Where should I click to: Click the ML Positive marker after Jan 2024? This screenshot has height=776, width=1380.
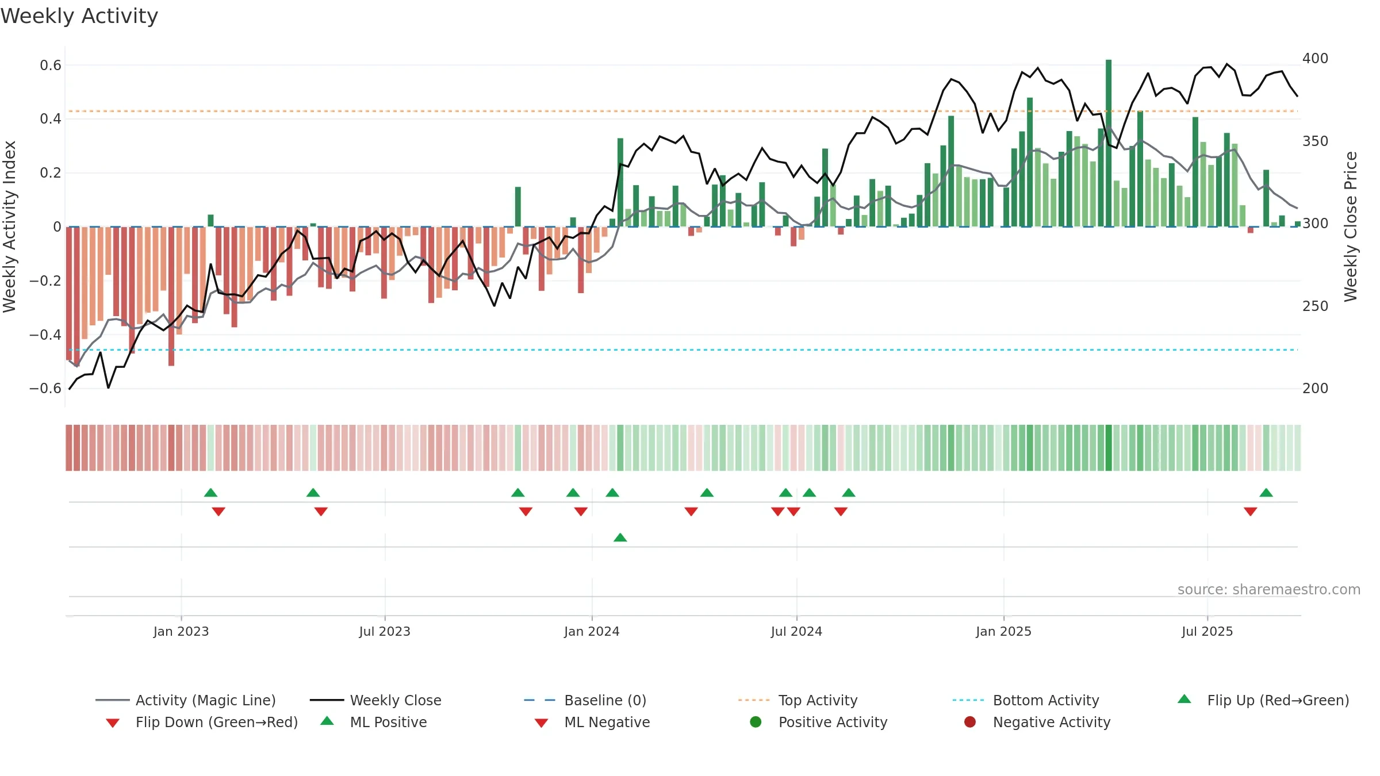pos(620,537)
